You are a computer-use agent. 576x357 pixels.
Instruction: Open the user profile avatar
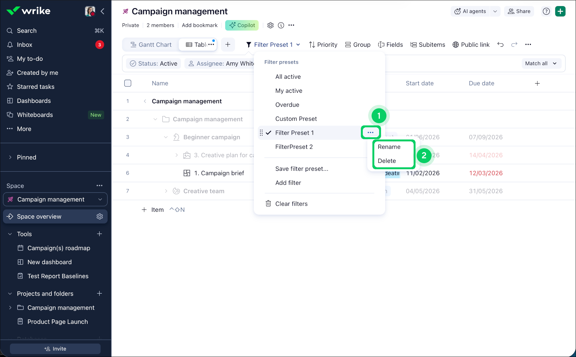[90, 11]
